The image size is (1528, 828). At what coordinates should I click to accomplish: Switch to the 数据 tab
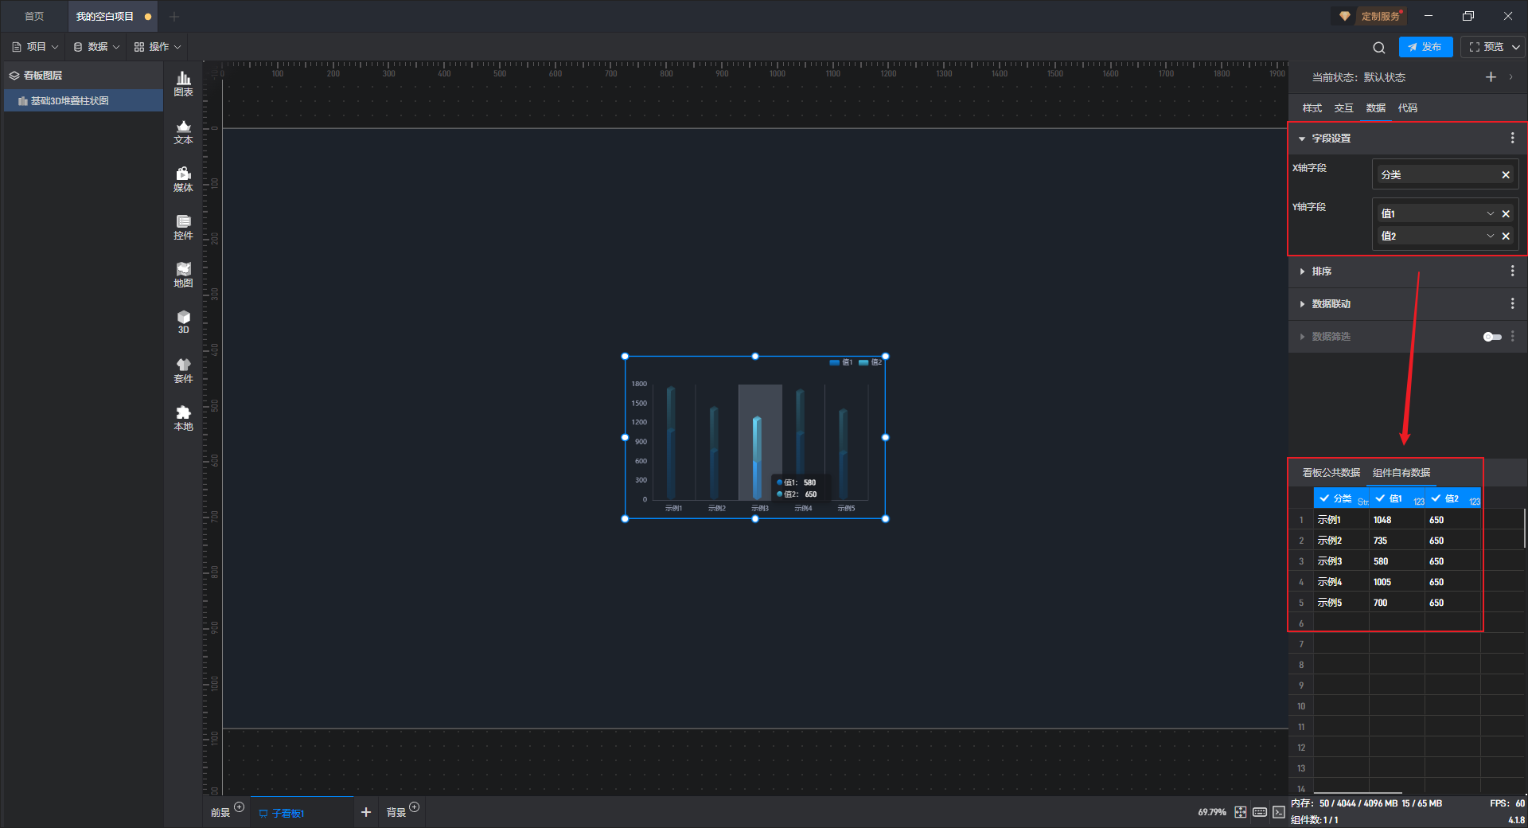tap(1375, 108)
